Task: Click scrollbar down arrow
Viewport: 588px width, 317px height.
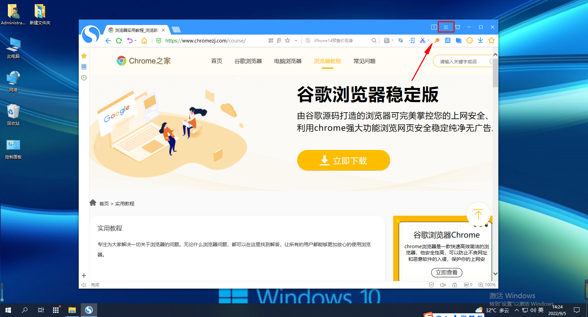Action: (x=495, y=274)
